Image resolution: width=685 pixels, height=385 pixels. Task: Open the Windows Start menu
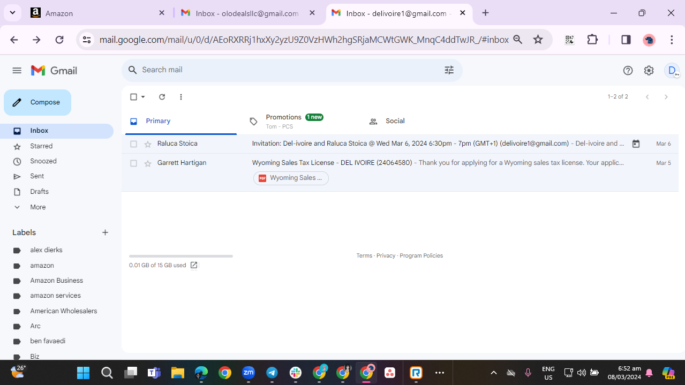coord(83,373)
